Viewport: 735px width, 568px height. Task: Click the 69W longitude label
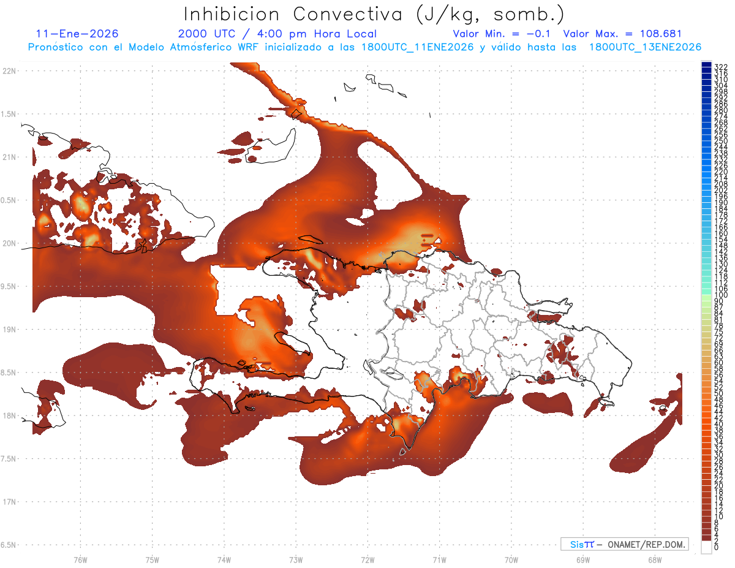[x=583, y=559]
